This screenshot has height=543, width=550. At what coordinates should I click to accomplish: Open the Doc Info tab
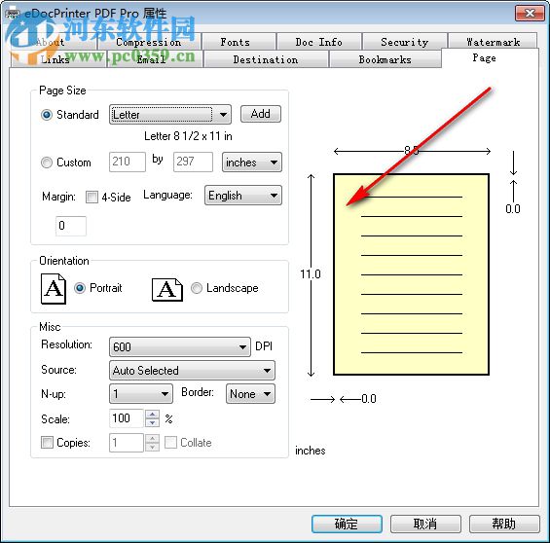pyautogui.click(x=319, y=42)
